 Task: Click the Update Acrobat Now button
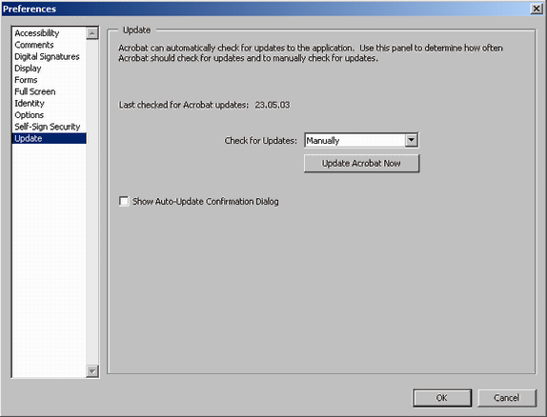pyautogui.click(x=361, y=163)
